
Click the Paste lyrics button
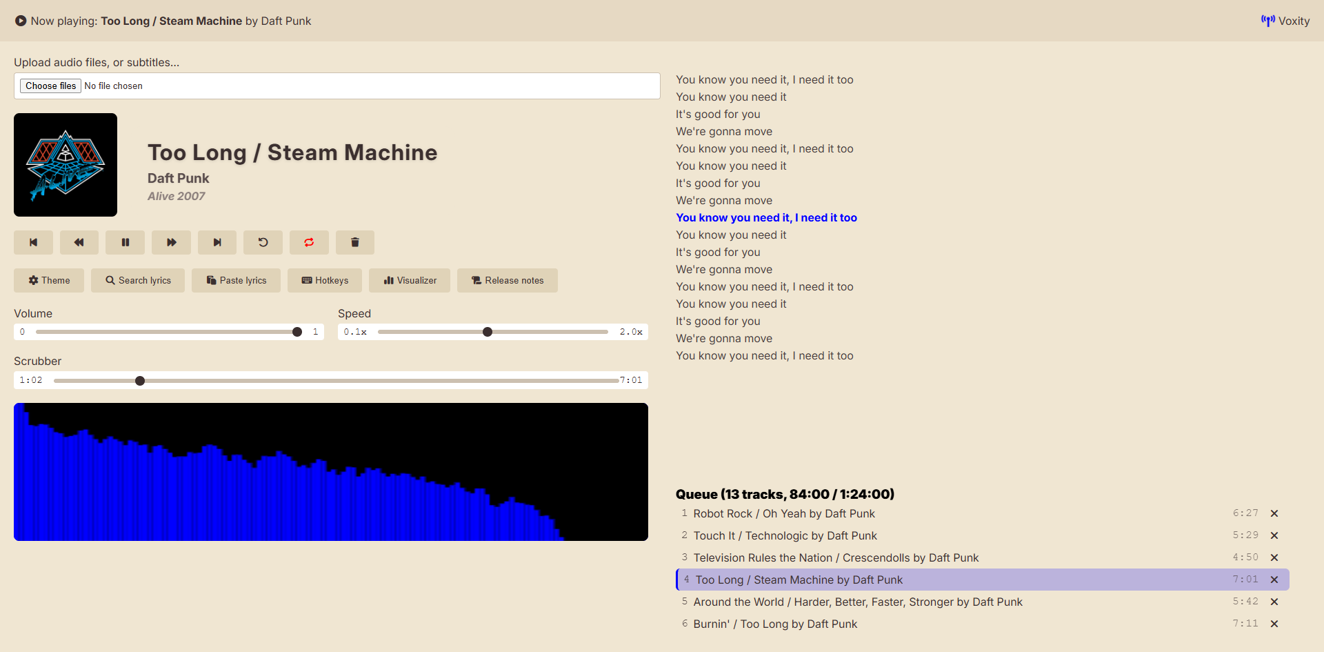(236, 280)
